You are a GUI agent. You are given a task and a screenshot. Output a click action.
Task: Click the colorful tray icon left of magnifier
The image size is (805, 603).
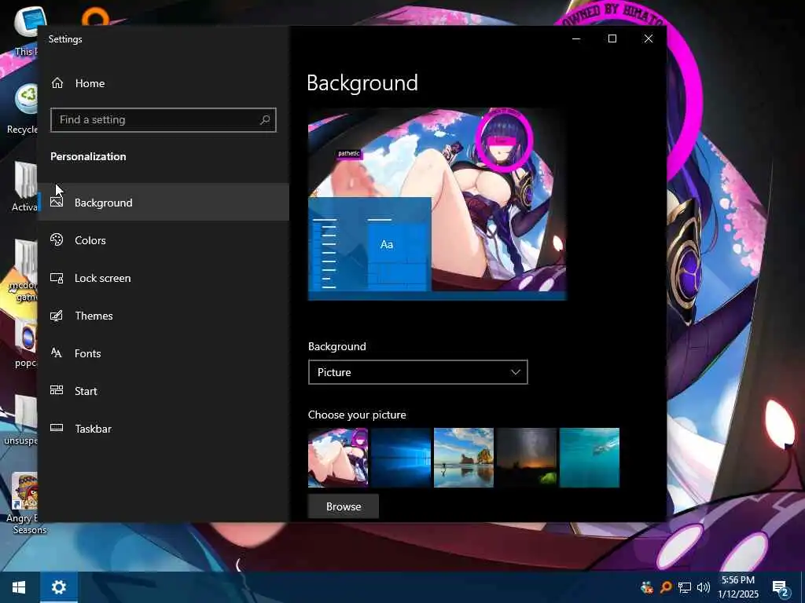(x=647, y=587)
